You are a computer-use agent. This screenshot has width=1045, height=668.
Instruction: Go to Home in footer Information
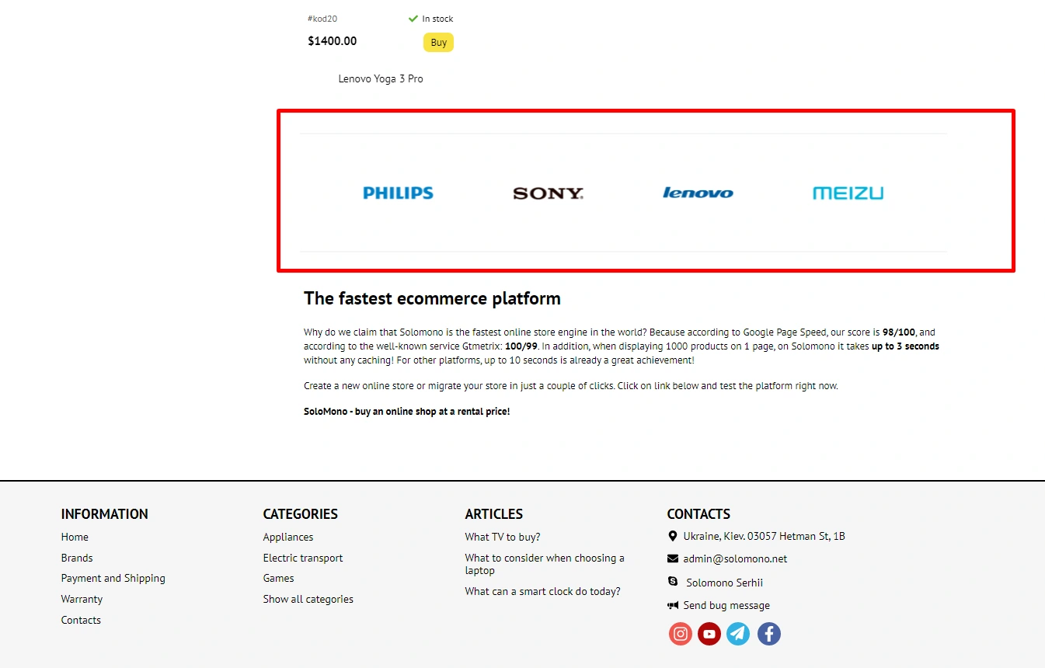tap(75, 538)
